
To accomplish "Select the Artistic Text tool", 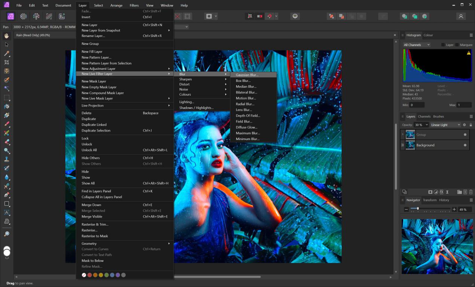I will coord(7,213).
